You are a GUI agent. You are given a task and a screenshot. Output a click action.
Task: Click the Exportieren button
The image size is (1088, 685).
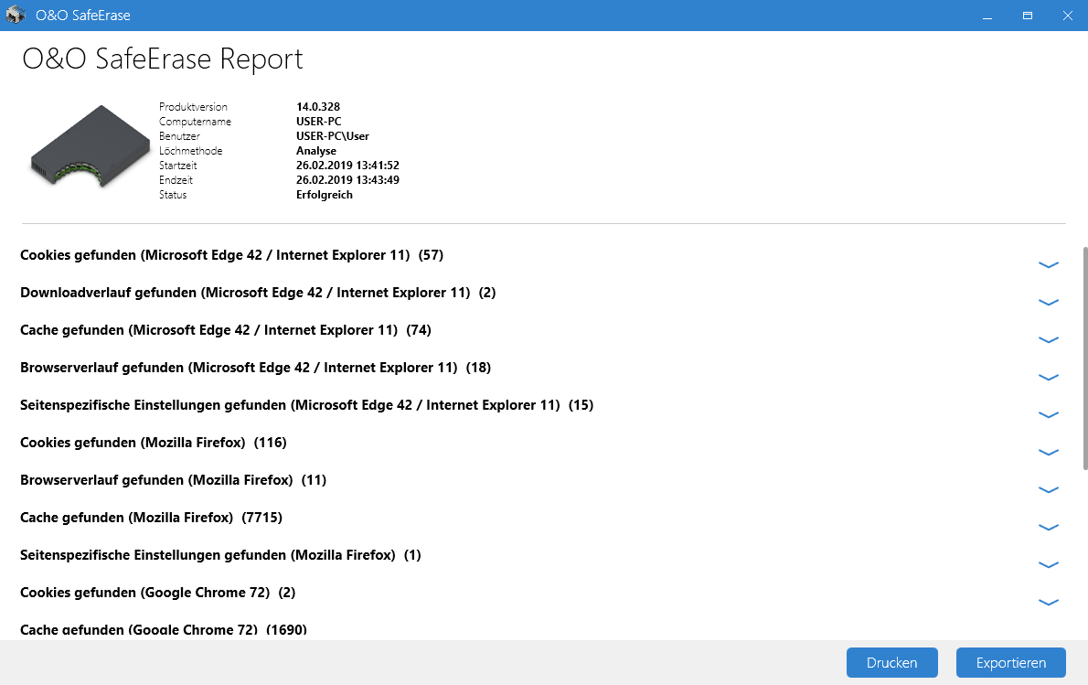click(1010, 663)
